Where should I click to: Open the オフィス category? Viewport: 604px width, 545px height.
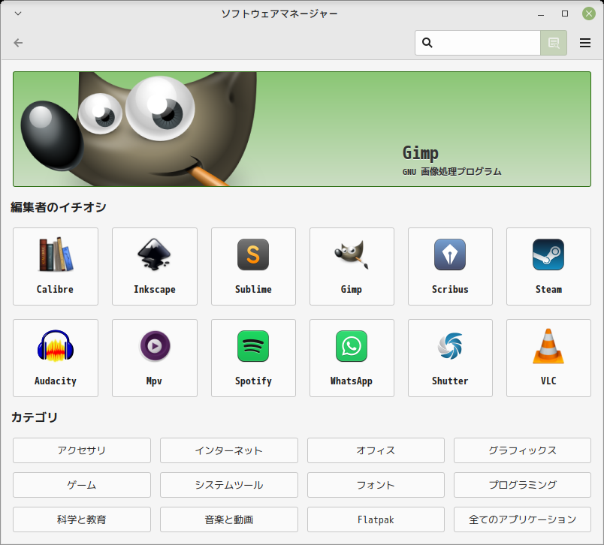(376, 450)
